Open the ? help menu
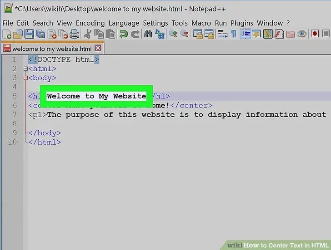The image size is (331, 250). coord(288,23)
